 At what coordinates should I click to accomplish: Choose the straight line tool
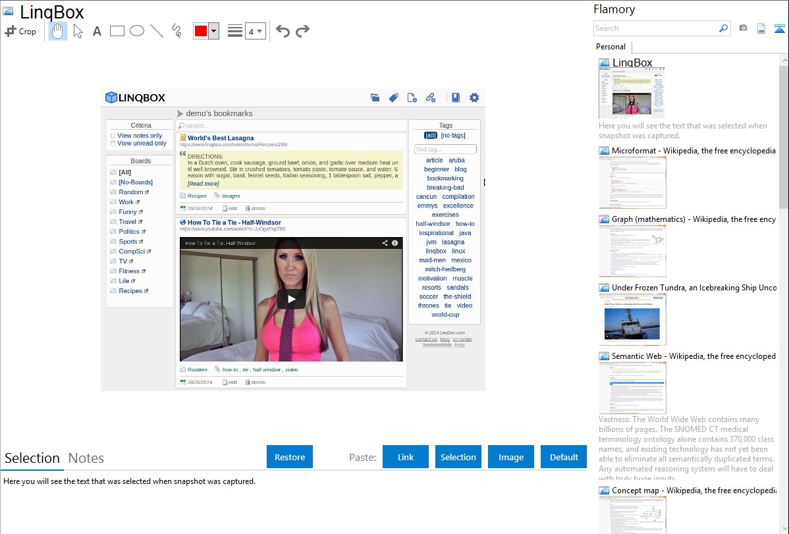(157, 31)
